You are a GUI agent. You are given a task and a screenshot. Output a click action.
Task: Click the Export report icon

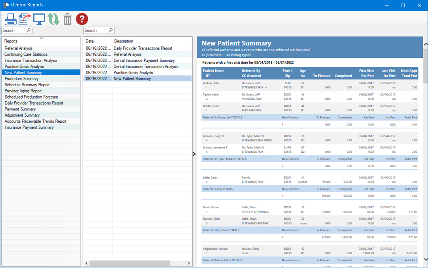pos(25,19)
